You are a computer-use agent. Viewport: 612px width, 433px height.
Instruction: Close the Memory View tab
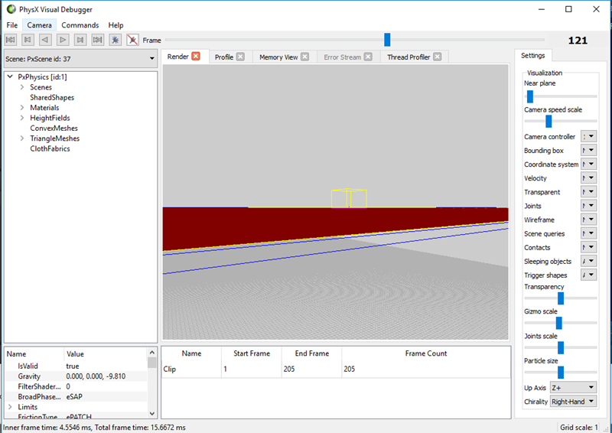click(x=304, y=57)
